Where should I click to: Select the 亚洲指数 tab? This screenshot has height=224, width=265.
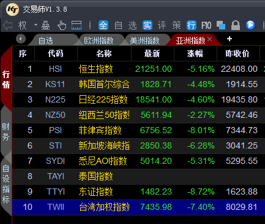[x=190, y=41]
